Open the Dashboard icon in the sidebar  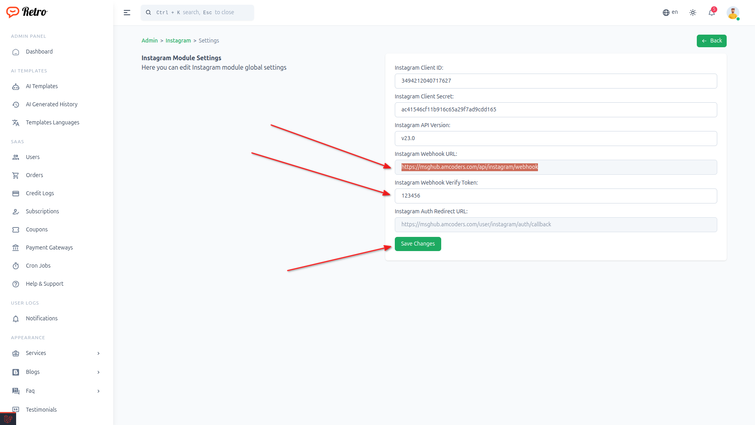click(16, 52)
